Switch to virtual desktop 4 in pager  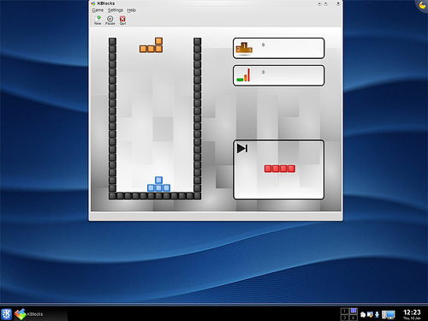point(354,318)
